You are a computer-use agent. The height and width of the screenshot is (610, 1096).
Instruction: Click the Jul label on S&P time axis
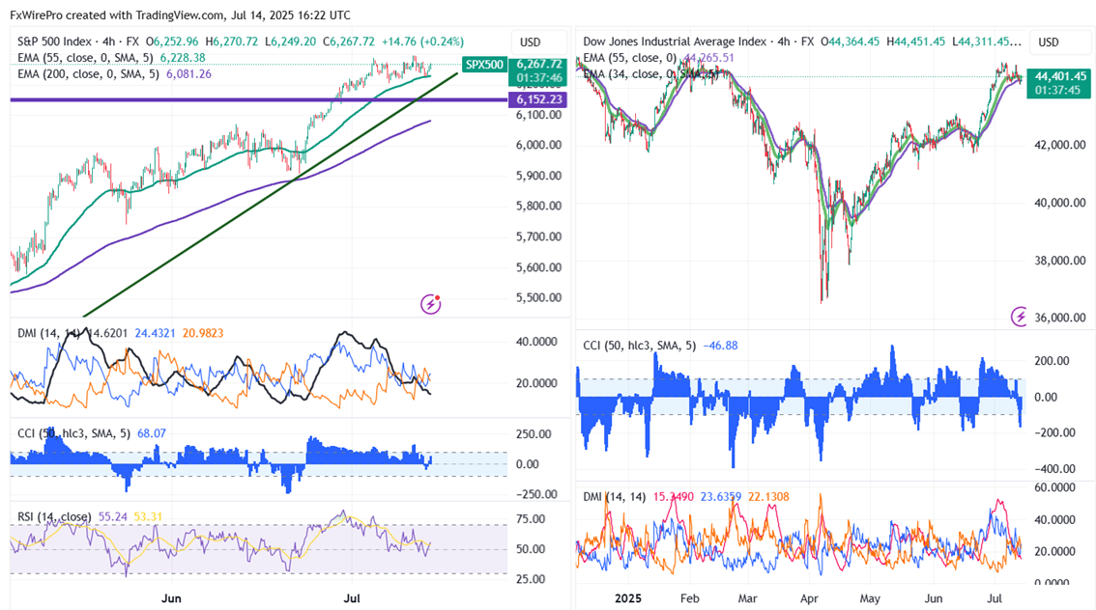click(352, 598)
